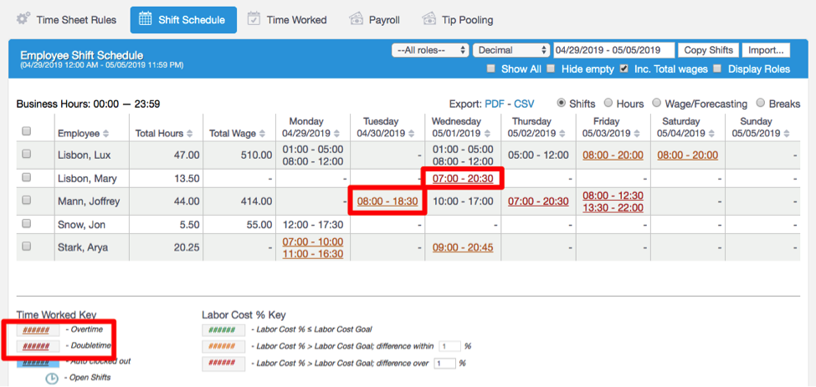Image resolution: width=816 pixels, height=387 pixels.
Task: Open the Decimal format dropdown
Action: click(x=511, y=50)
